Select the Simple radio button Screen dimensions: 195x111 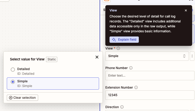tap(13, 82)
